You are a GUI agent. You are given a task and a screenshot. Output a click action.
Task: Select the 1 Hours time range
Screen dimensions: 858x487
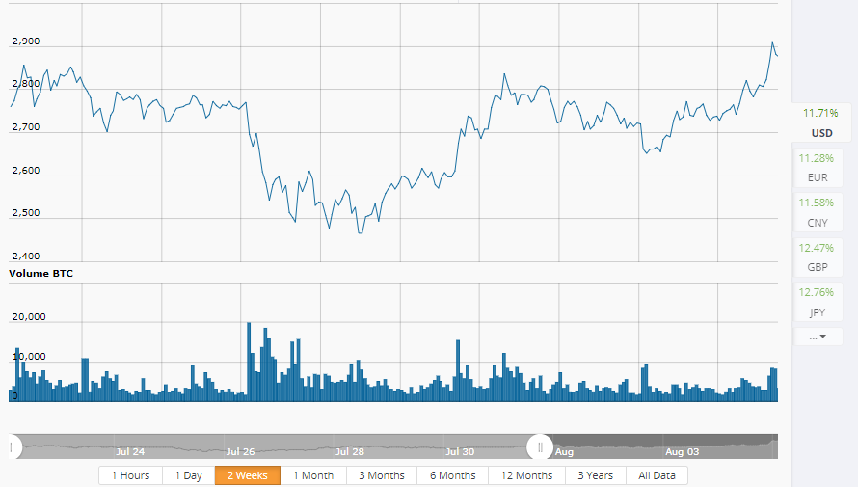point(130,475)
